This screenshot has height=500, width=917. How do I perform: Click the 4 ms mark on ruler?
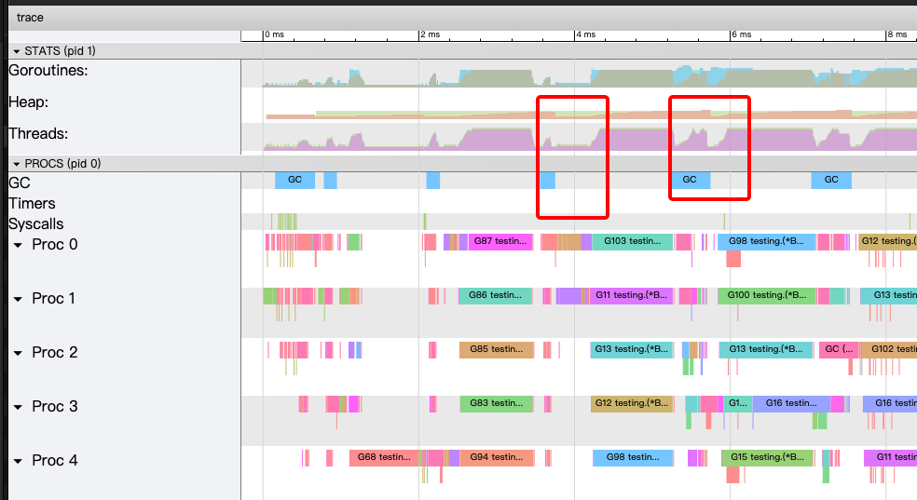click(x=585, y=34)
